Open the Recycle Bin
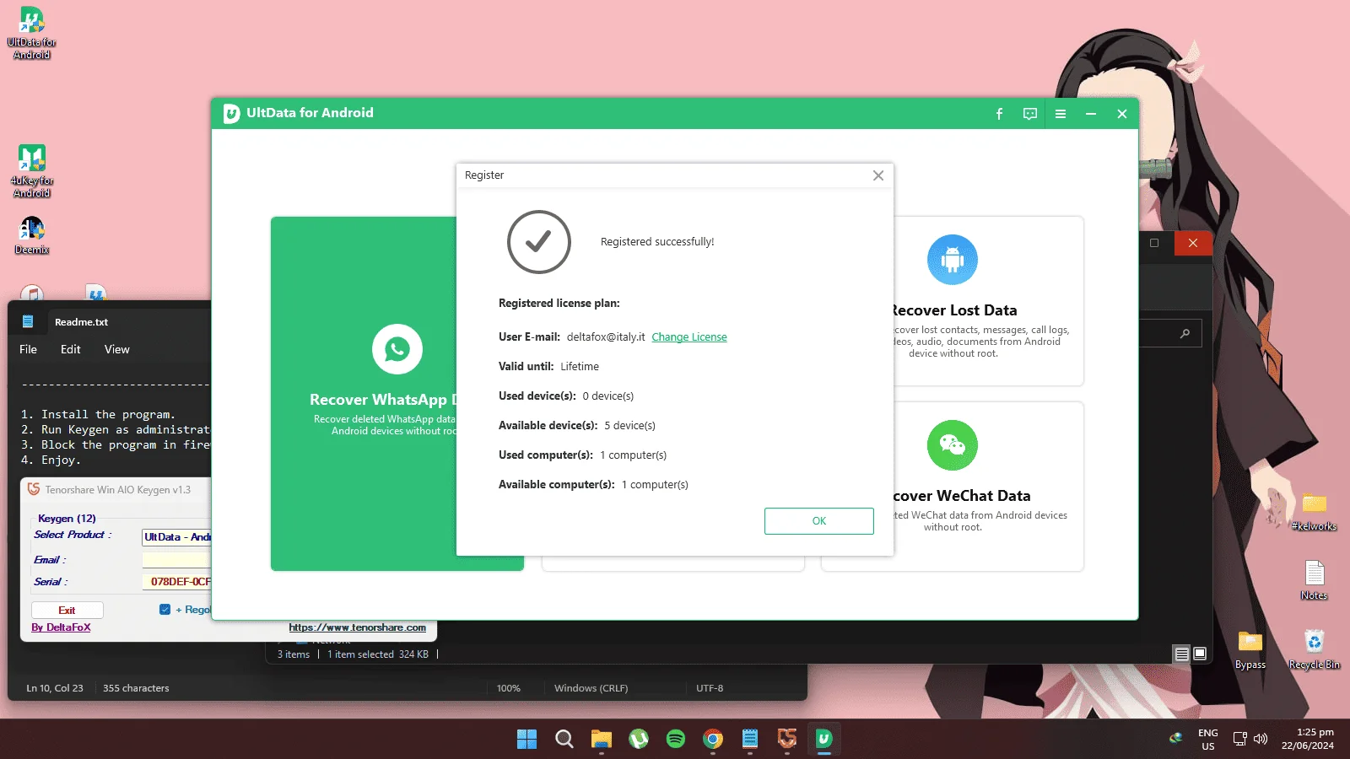The height and width of the screenshot is (759, 1350). pyautogui.click(x=1314, y=649)
